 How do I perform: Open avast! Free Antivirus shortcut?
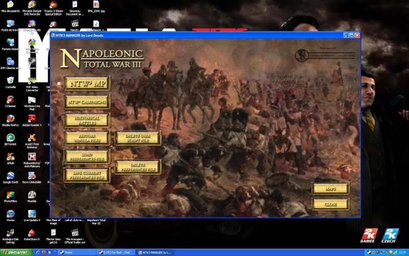(x=32, y=141)
